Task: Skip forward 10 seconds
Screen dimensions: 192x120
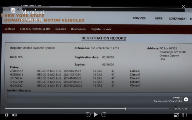Action: pos(104,115)
